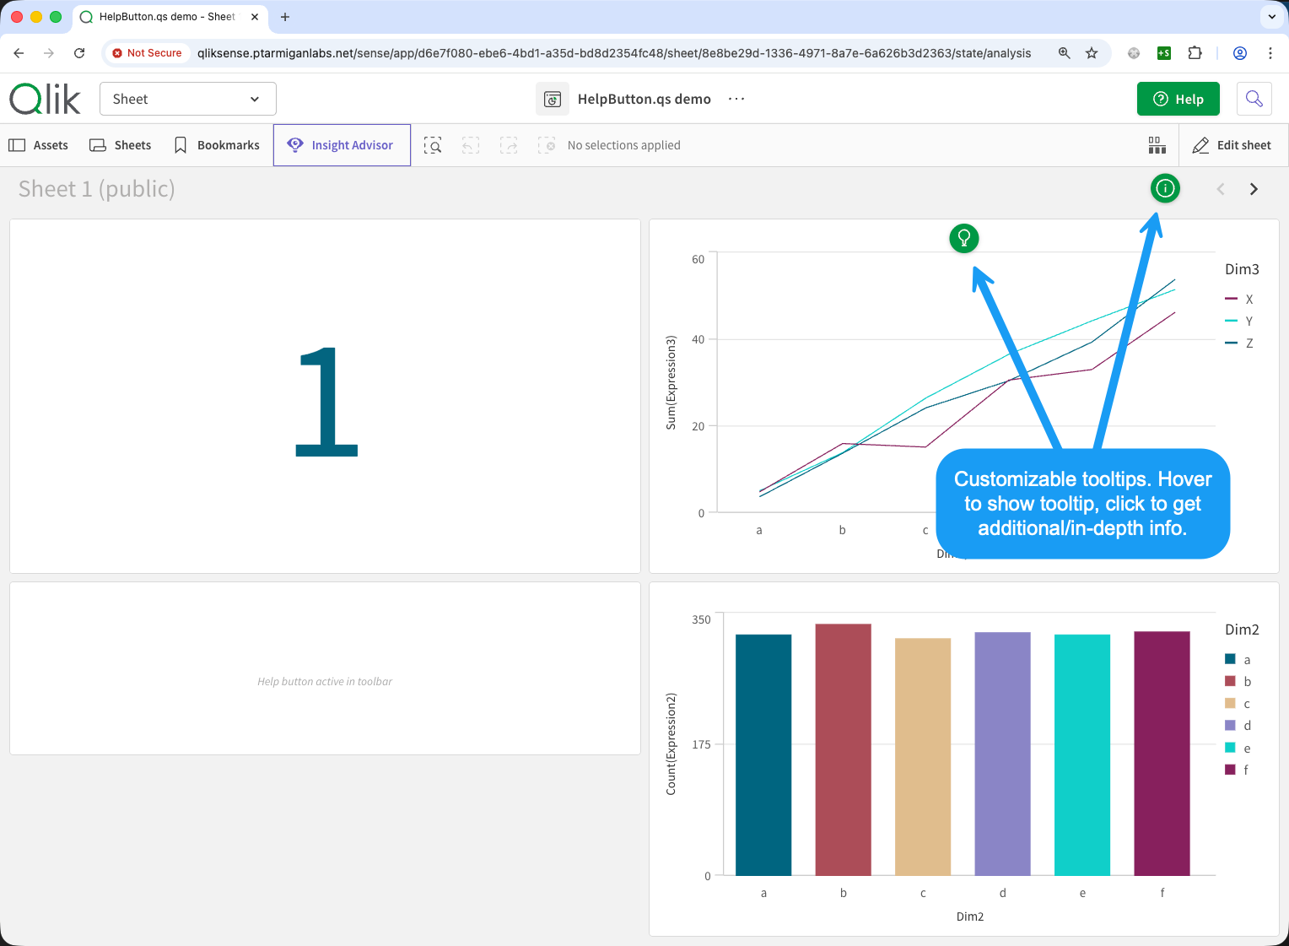Open the selections tool grid icon
This screenshot has width=1289, height=946.
(x=1157, y=145)
